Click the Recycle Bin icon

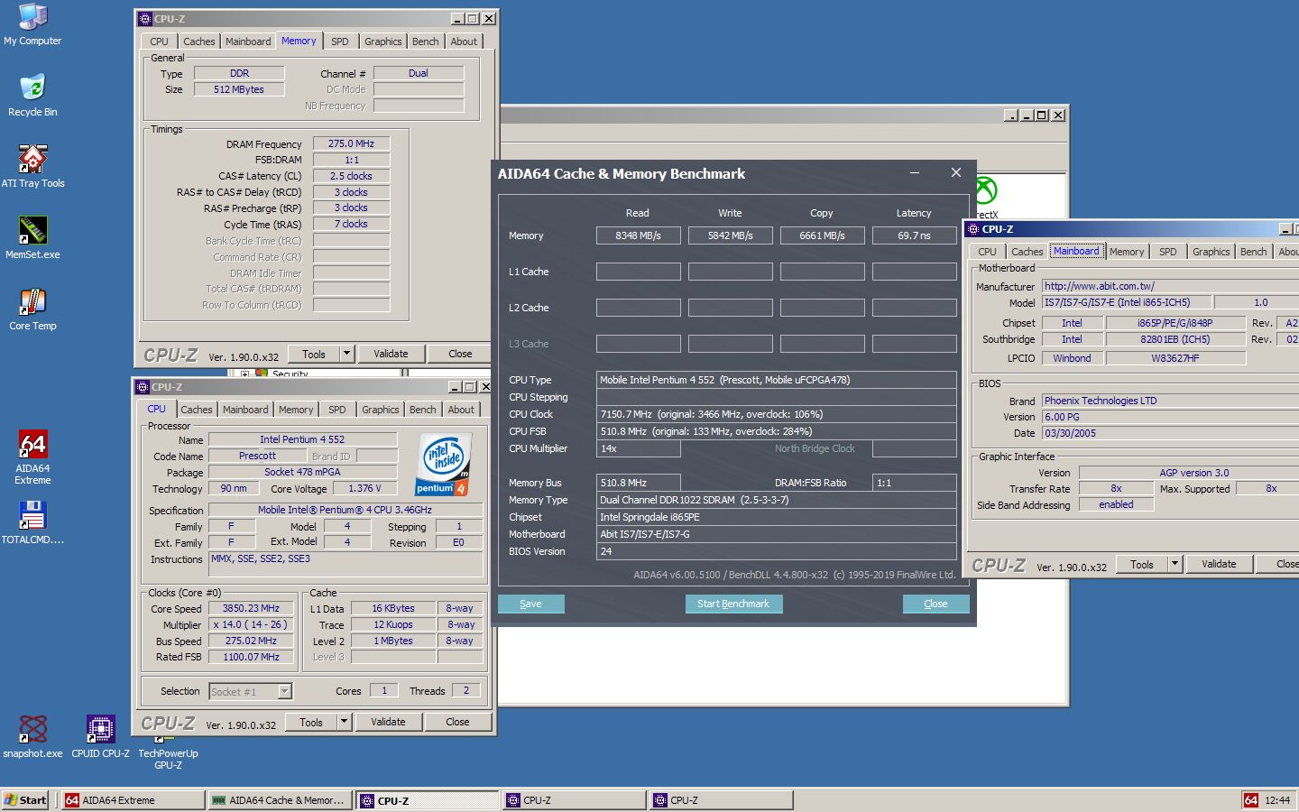pyautogui.click(x=32, y=88)
